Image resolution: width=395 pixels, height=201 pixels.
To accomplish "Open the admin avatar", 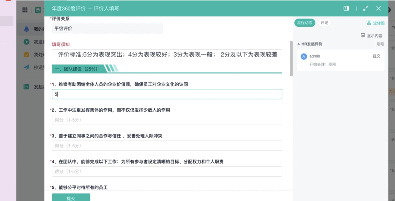I will [303, 56].
